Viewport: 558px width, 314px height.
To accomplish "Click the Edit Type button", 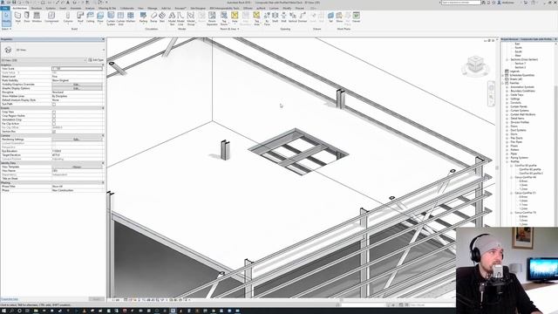I will tap(96, 60).
